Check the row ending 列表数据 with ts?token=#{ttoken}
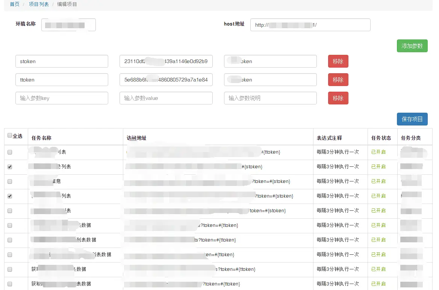Image resolution: width=439 pixels, height=290 pixels. tap(10, 240)
